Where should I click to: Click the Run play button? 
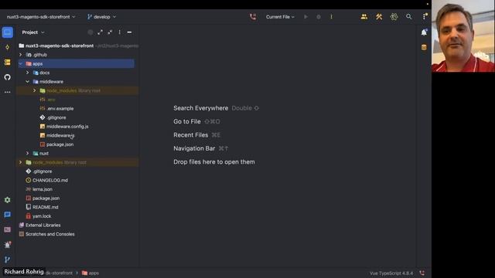click(306, 17)
